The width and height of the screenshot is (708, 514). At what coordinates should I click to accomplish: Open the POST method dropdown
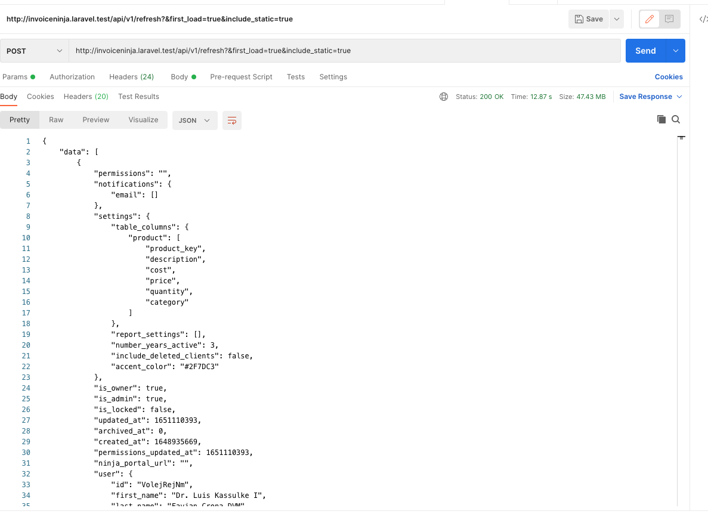coord(34,51)
